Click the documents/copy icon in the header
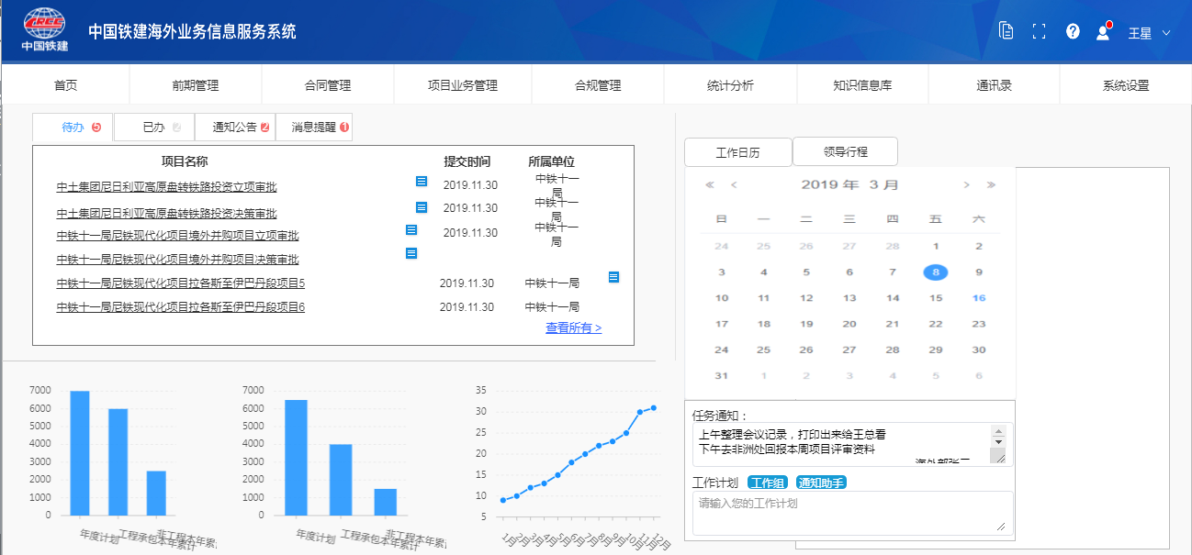Viewport: 1192px width, 555px height. point(1006,30)
